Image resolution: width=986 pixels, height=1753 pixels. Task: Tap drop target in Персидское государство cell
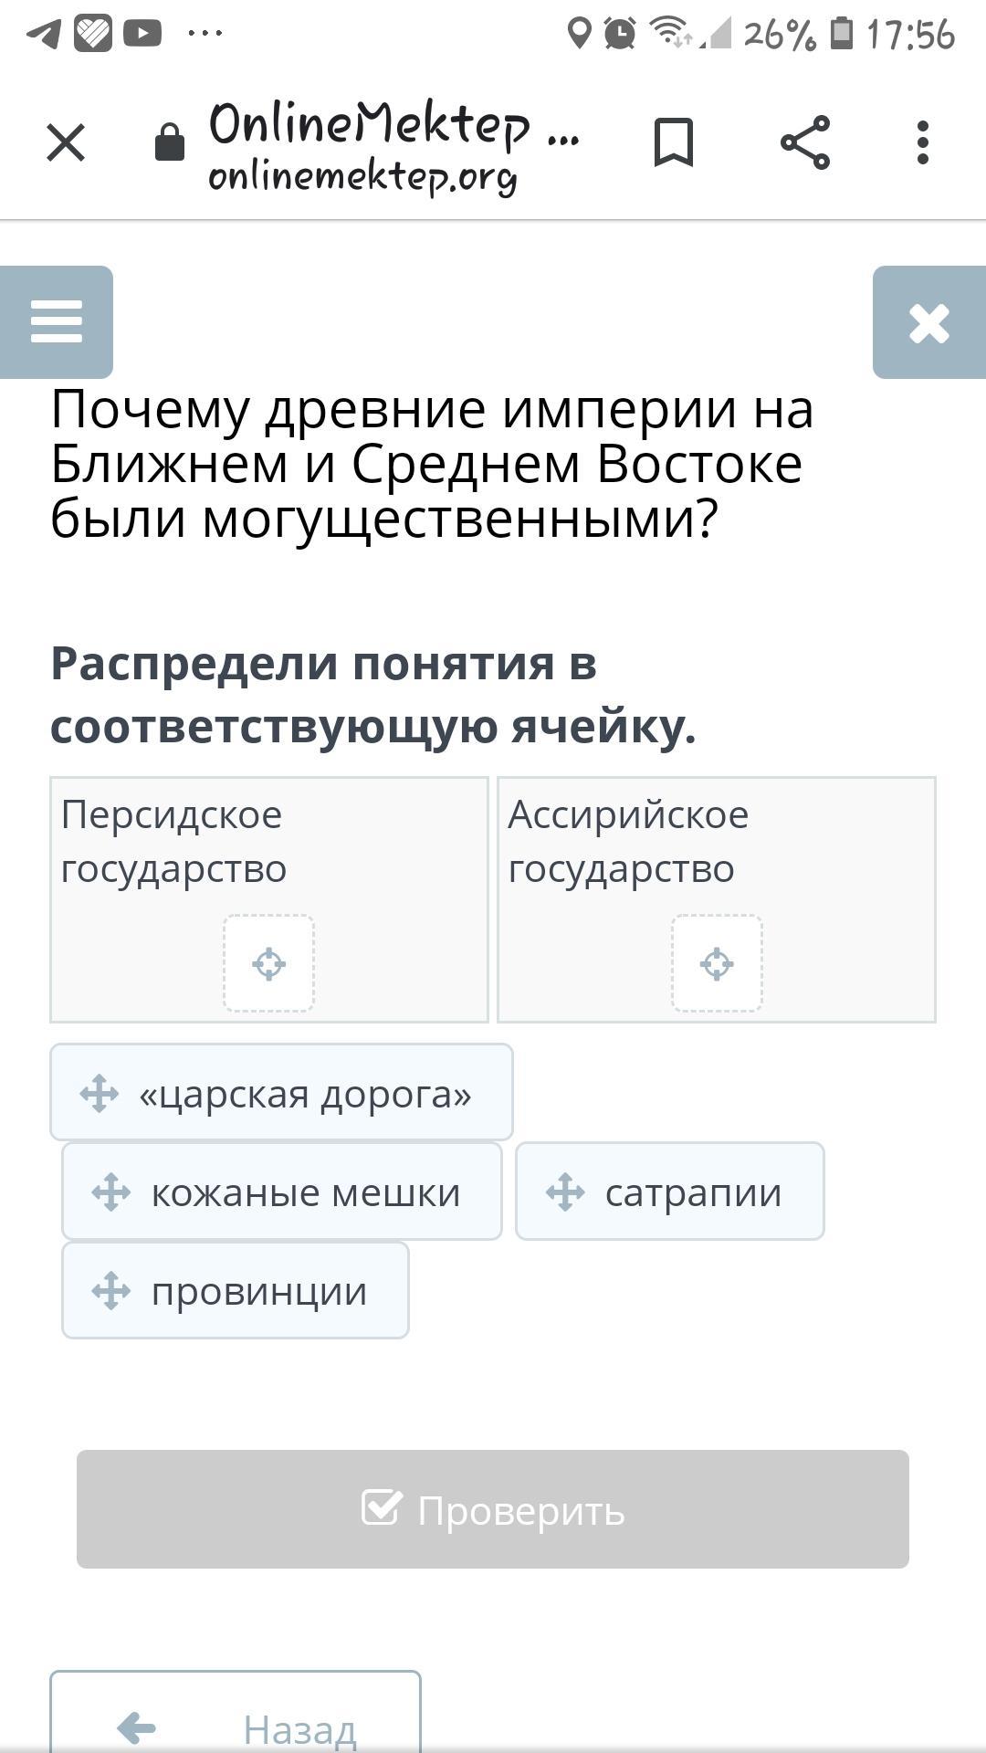click(x=269, y=964)
